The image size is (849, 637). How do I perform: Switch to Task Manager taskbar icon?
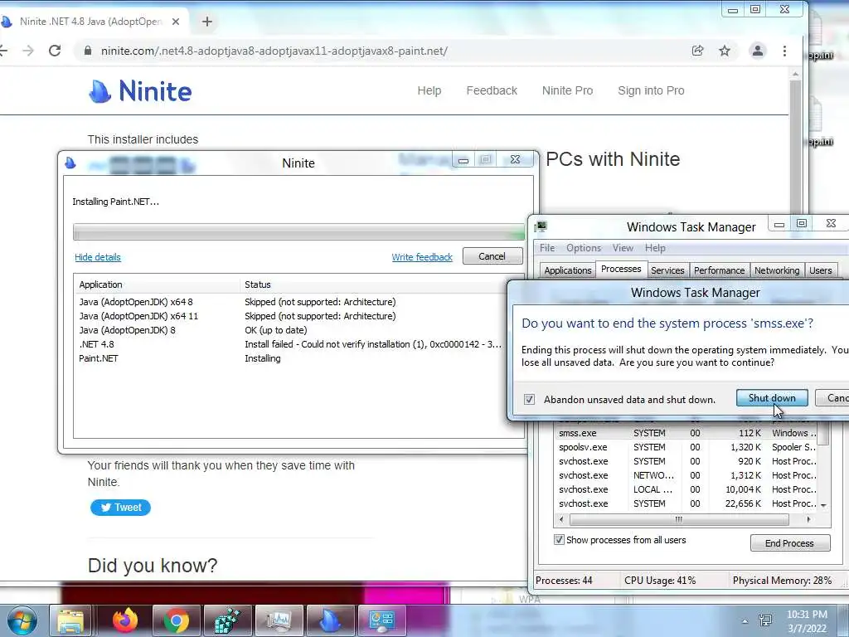279,620
